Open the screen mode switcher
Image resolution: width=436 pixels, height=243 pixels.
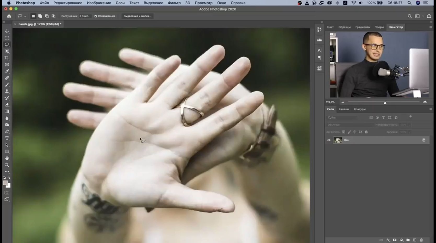tap(7, 199)
